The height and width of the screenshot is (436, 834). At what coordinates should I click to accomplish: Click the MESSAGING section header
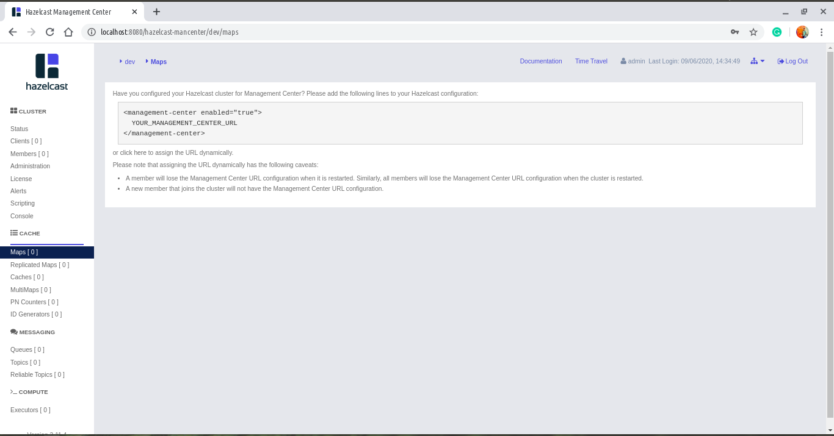(32, 332)
